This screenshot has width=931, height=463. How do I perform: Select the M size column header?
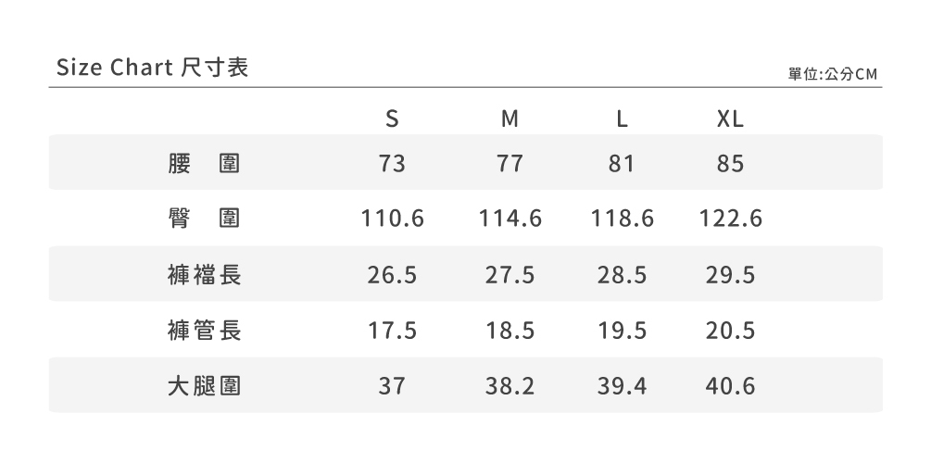coord(510,119)
